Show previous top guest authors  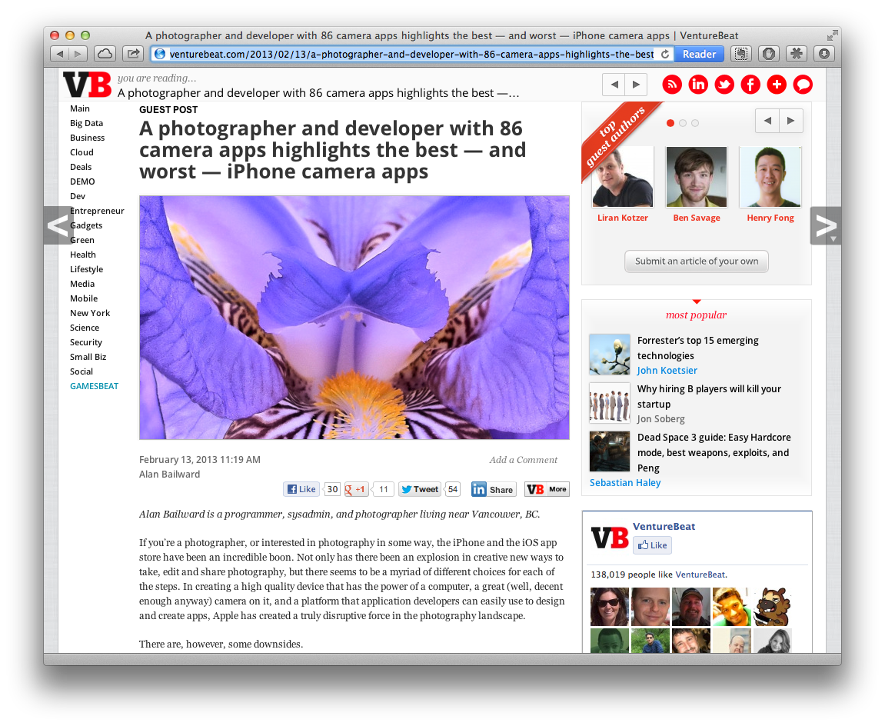767,121
